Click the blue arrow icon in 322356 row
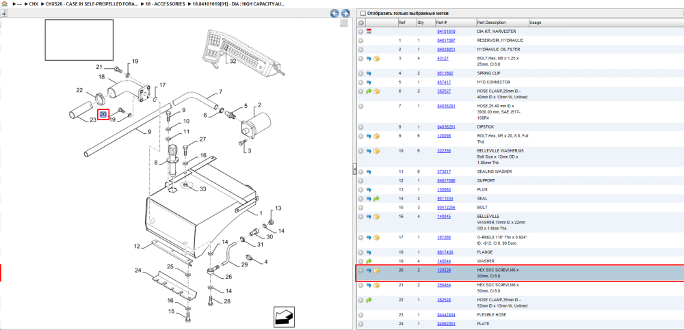 tap(369, 151)
